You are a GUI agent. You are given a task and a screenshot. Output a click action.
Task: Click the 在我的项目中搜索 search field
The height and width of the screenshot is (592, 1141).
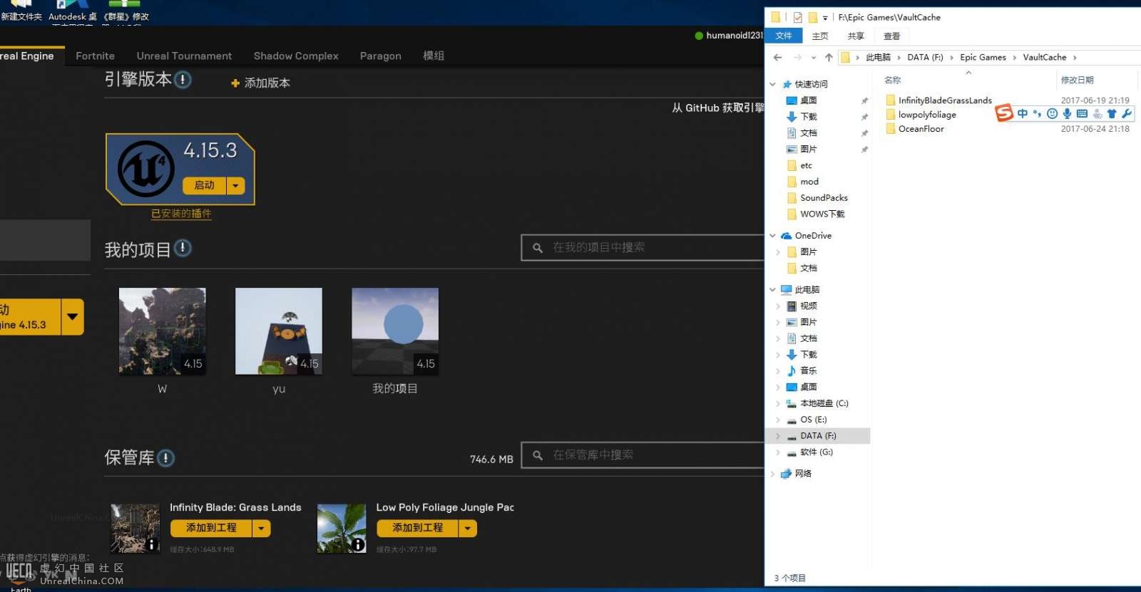coord(643,248)
